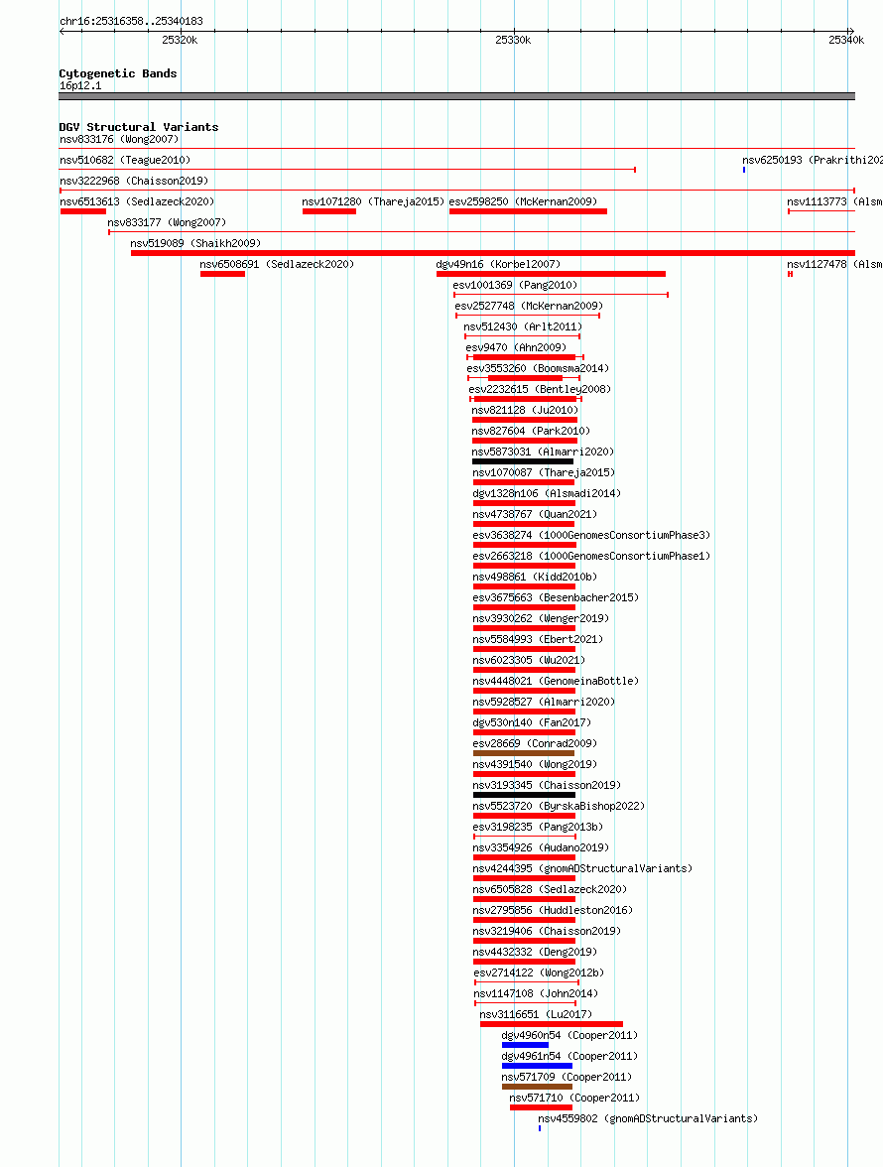The image size is (883, 1167).
Task: Open nsv512430 (Arlt2011) label
Action: (523, 326)
